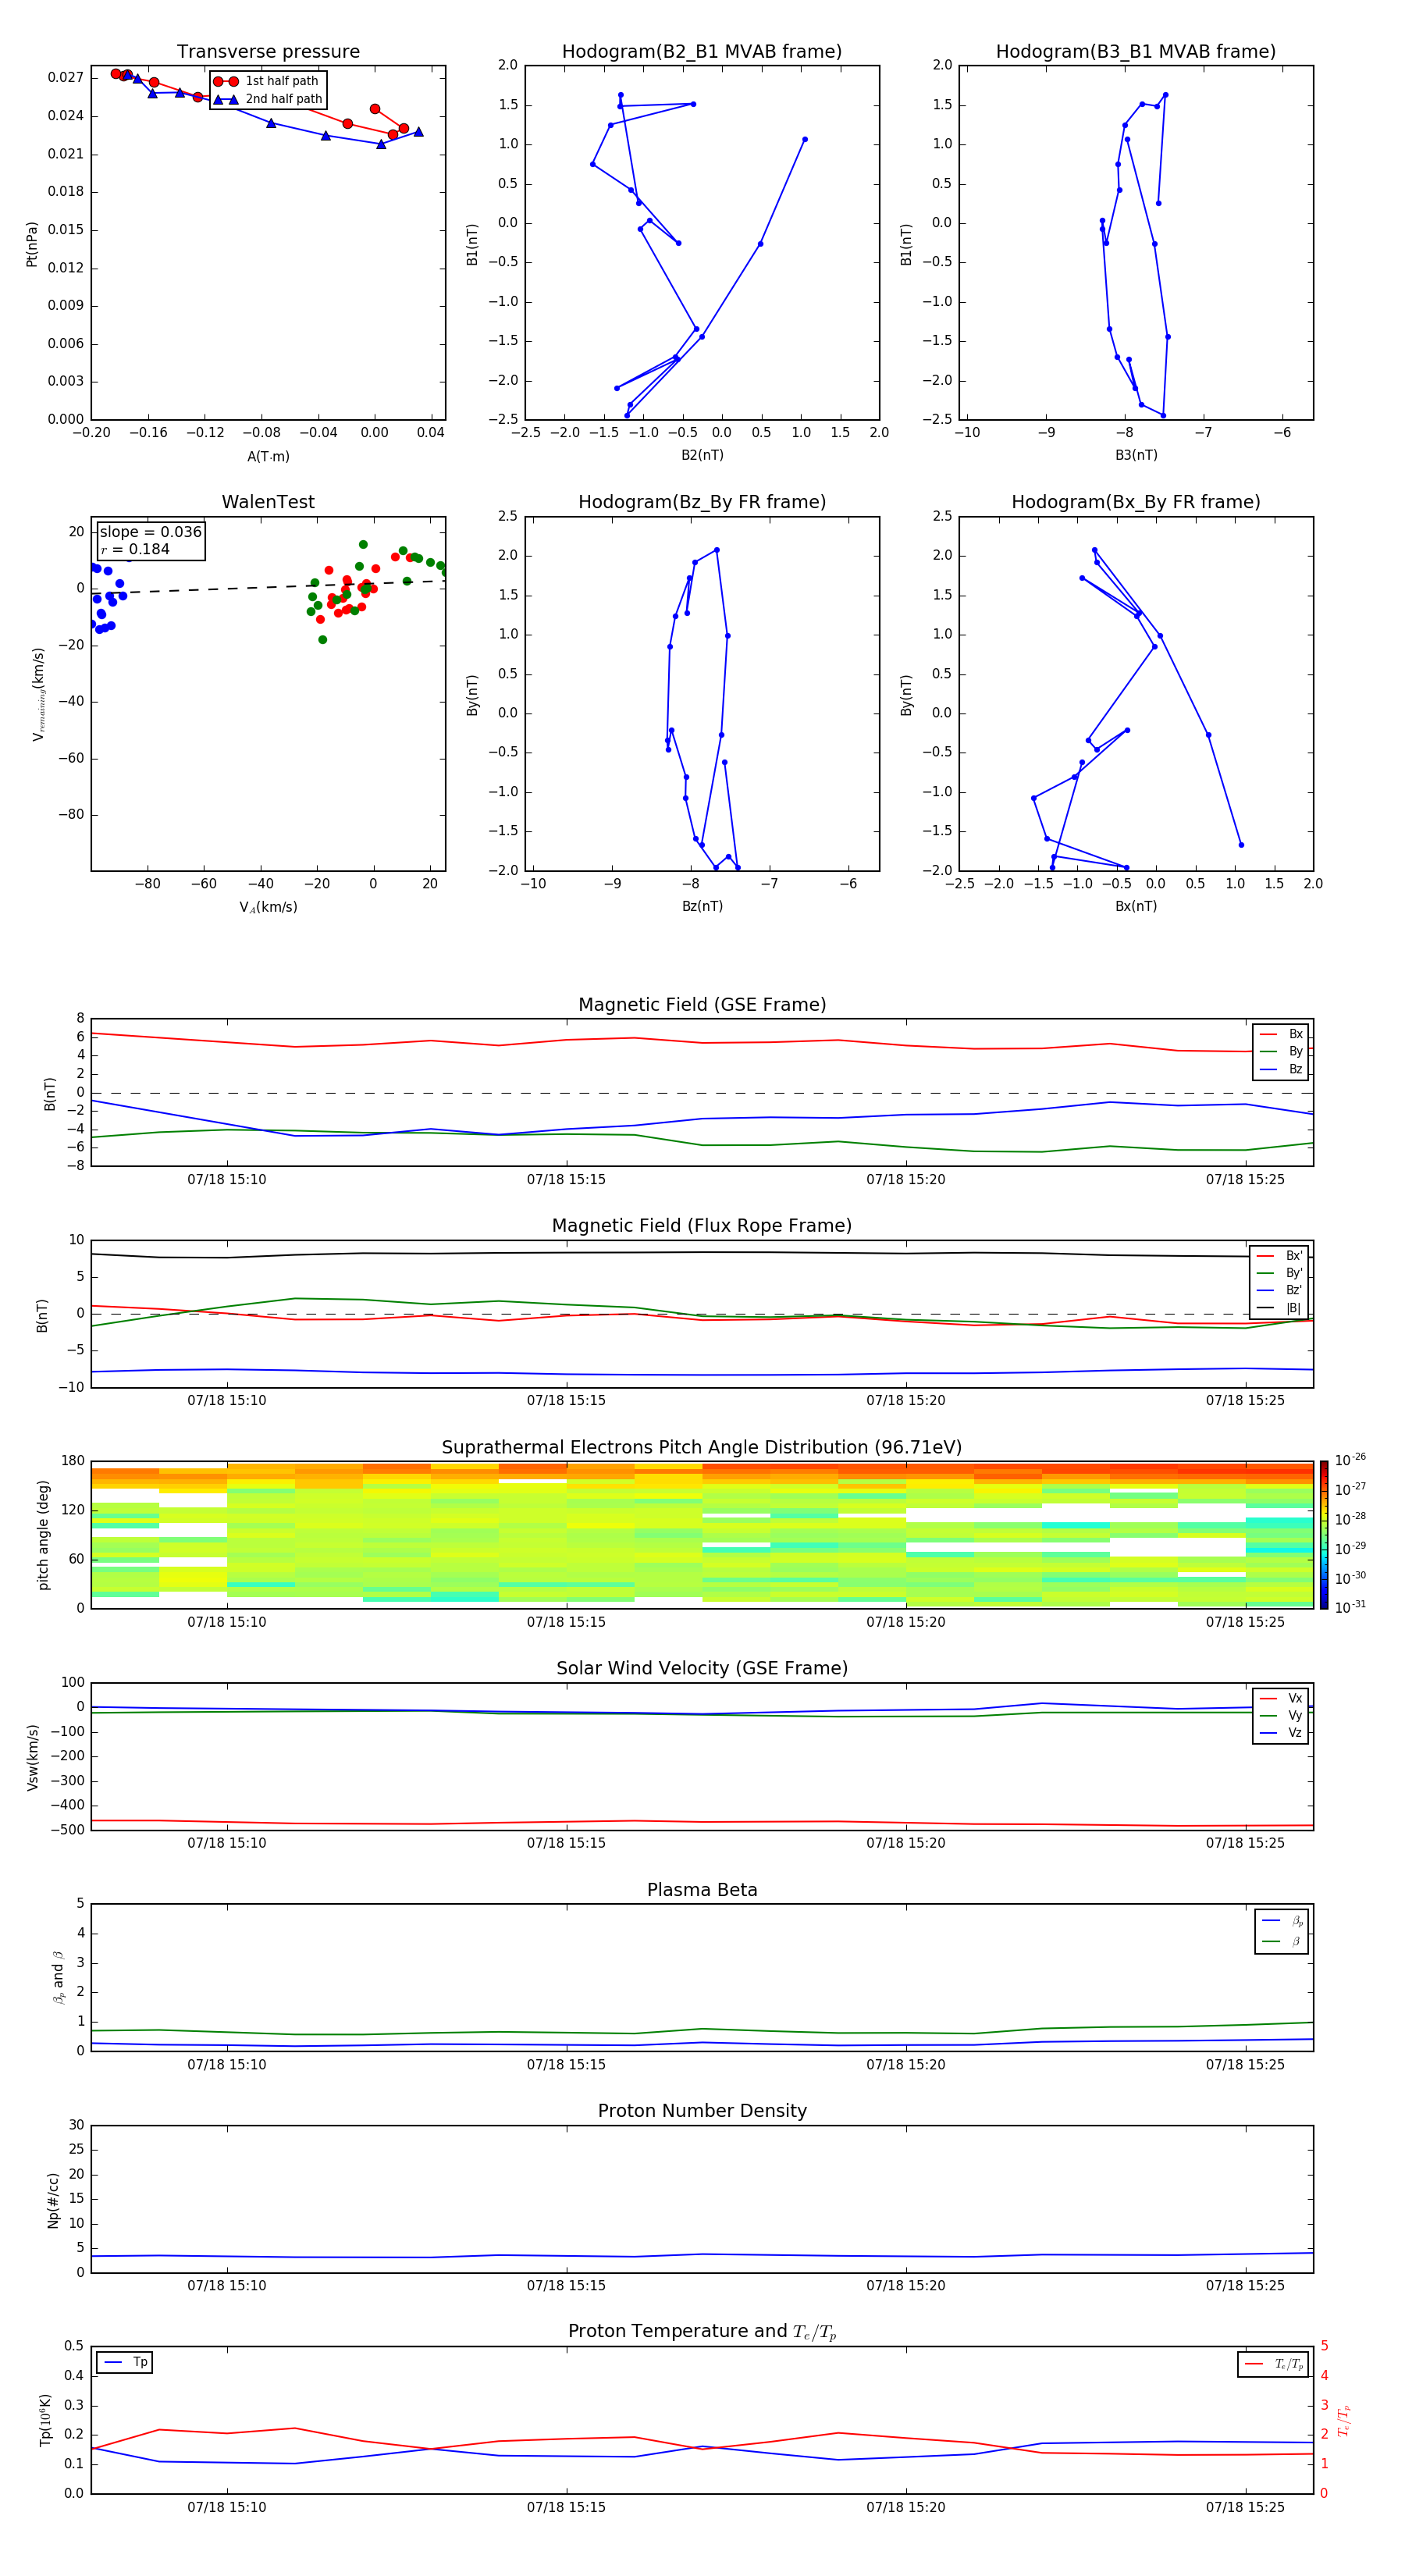Click the pitch angle colorbar scale

(1324, 1535)
